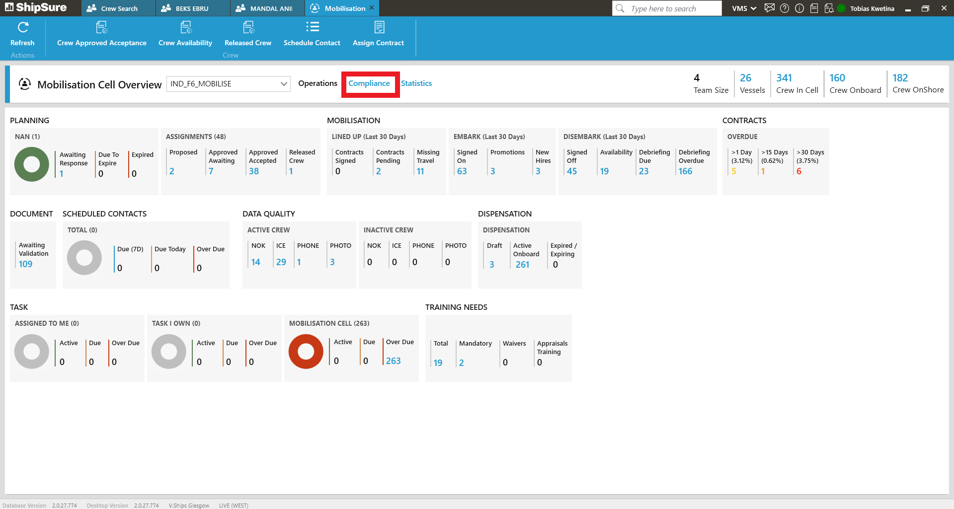Expand the IND_F6_MOBILISE cell dropdown
The height and width of the screenshot is (509, 954).
coord(284,84)
